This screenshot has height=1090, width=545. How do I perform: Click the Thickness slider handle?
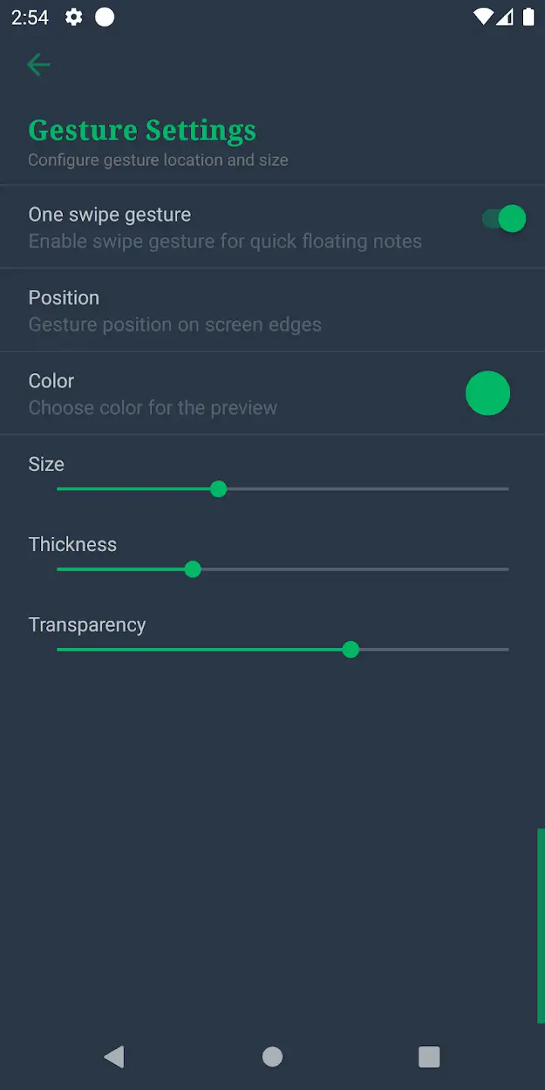click(193, 569)
